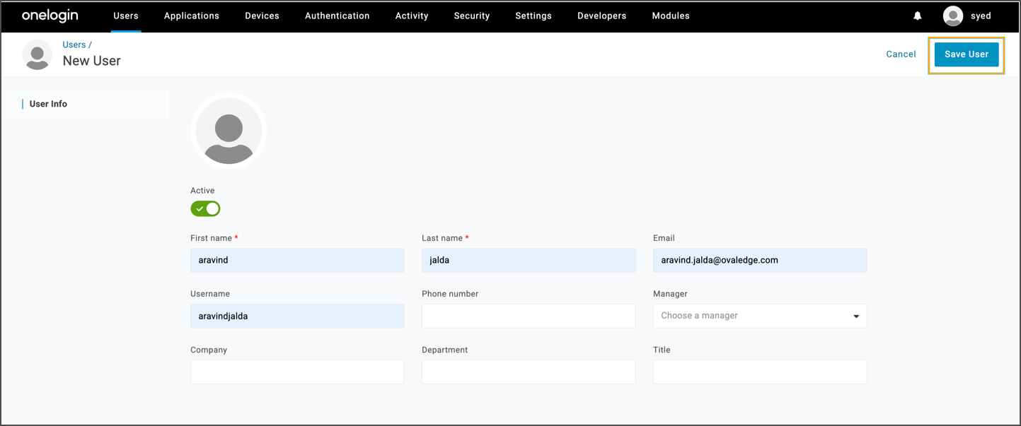Focus the Company text field
This screenshot has height=426, width=1021.
point(296,372)
